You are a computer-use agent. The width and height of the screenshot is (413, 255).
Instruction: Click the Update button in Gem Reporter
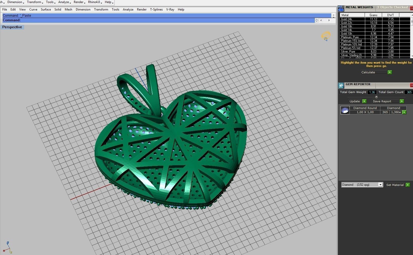355,101
